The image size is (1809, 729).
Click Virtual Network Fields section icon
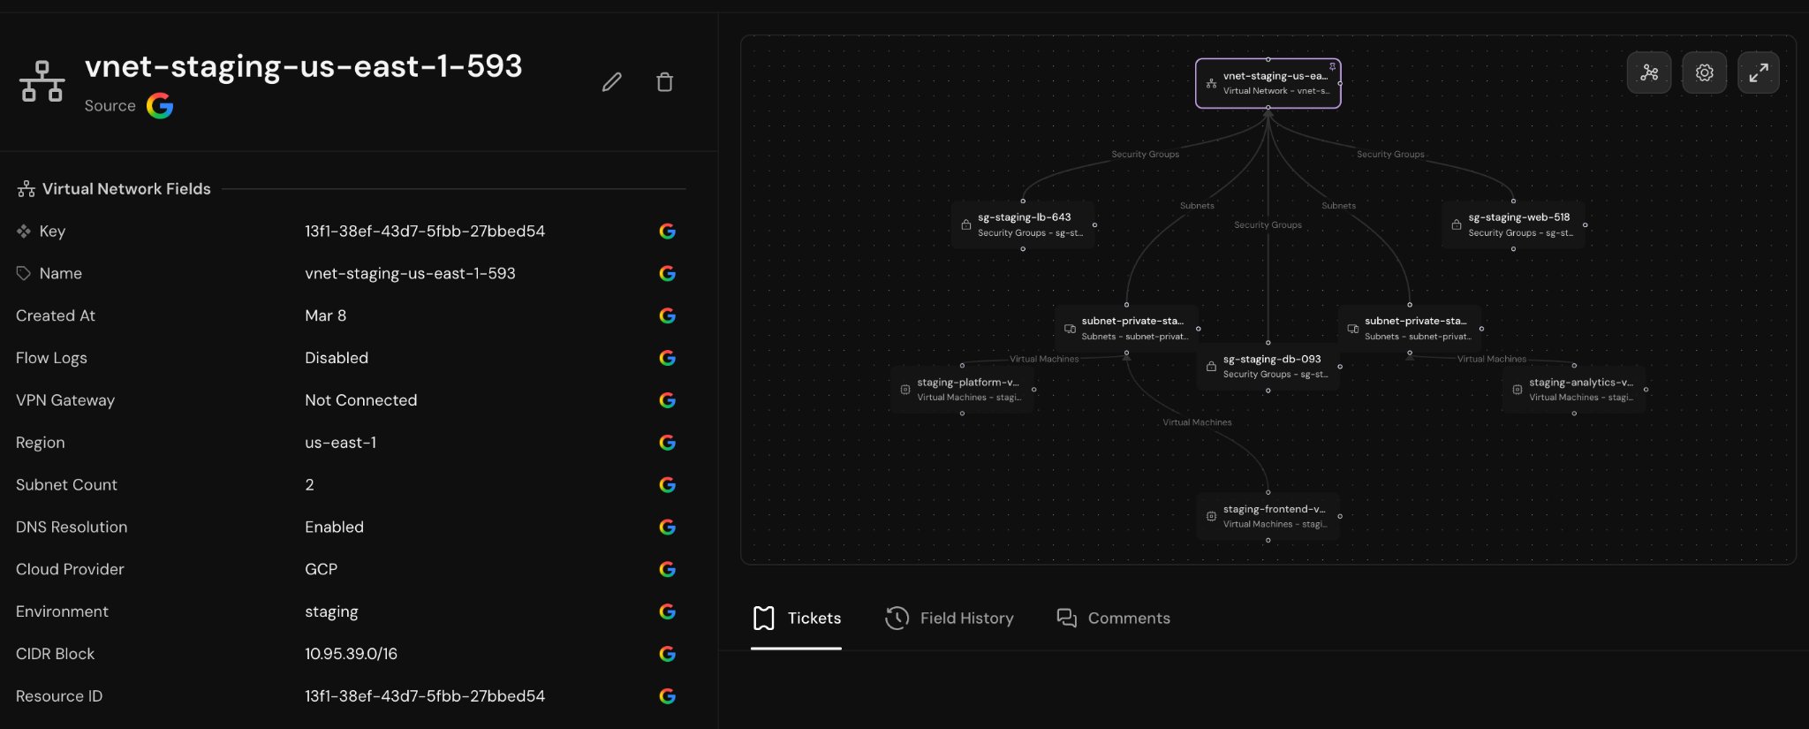[26, 189]
